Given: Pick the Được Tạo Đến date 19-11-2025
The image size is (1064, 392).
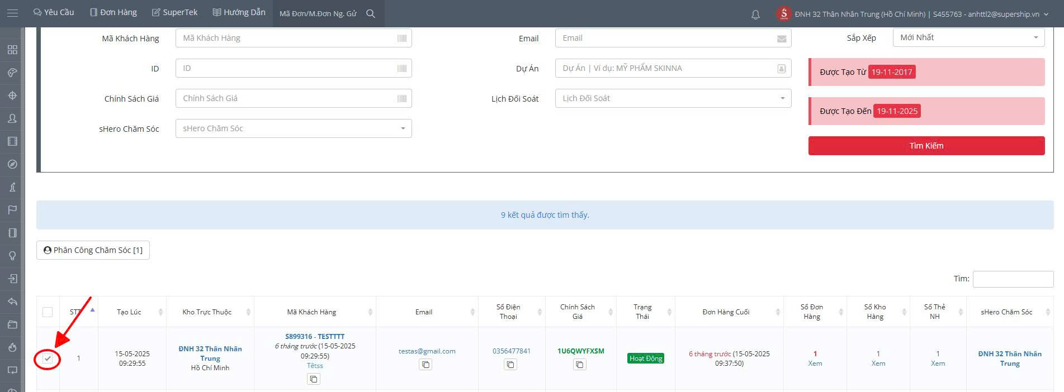Looking at the screenshot, I should 897,111.
